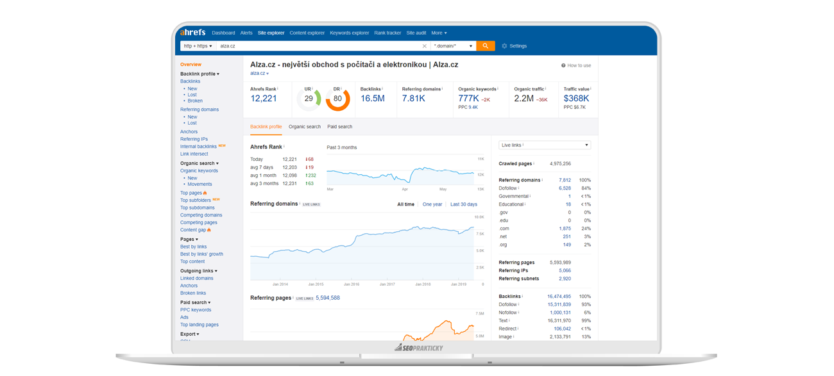
Task: Click the $368K Traffic value
Action: click(x=576, y=99)
